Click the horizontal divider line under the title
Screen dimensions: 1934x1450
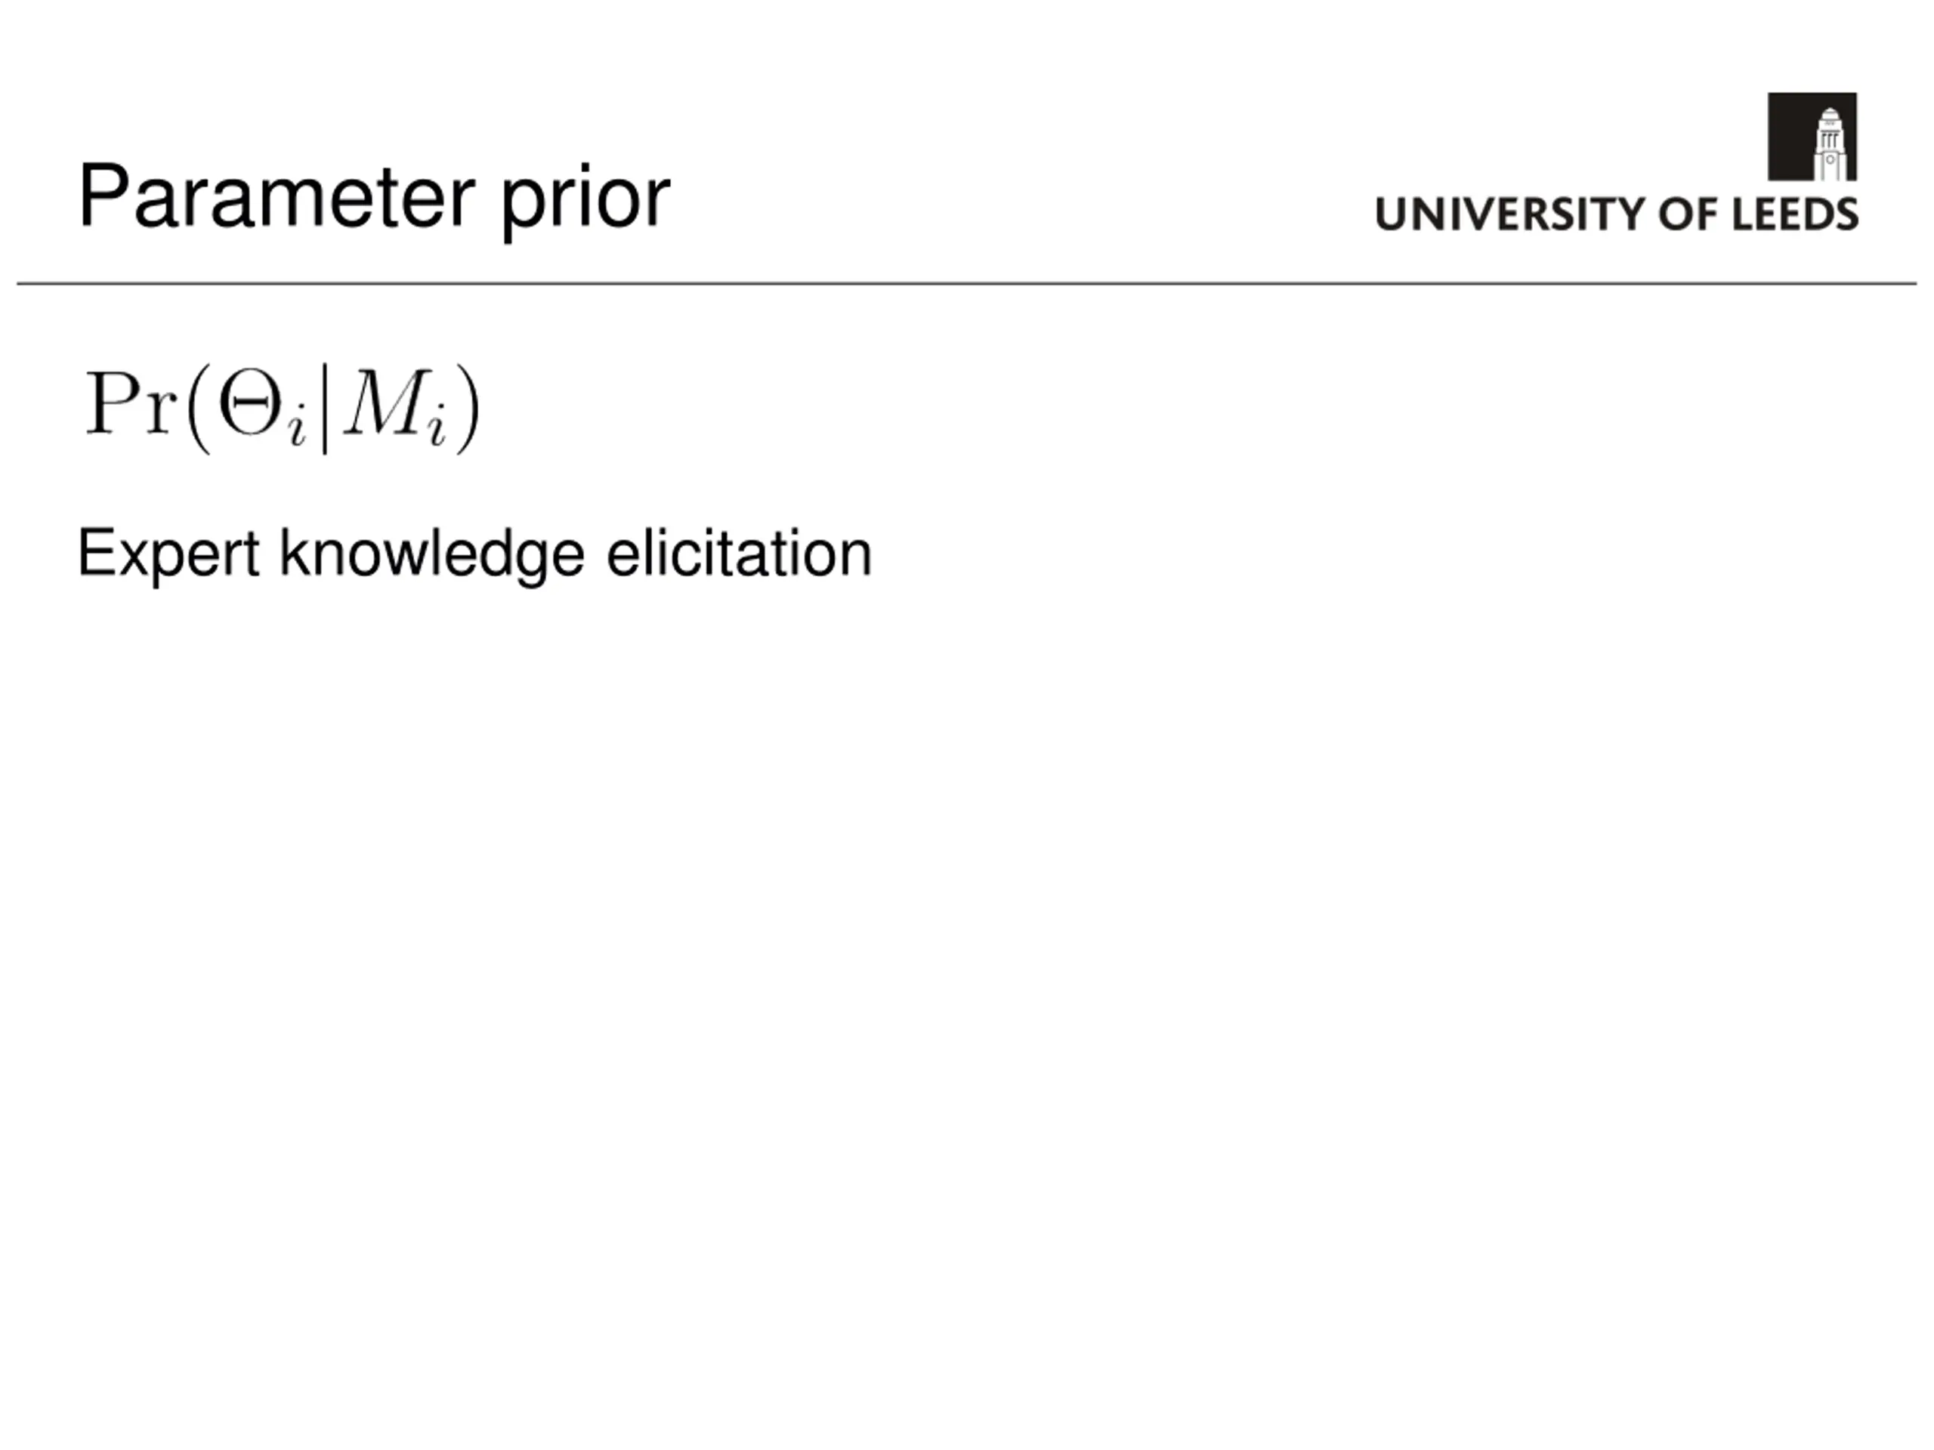click(x=967, y=283)
